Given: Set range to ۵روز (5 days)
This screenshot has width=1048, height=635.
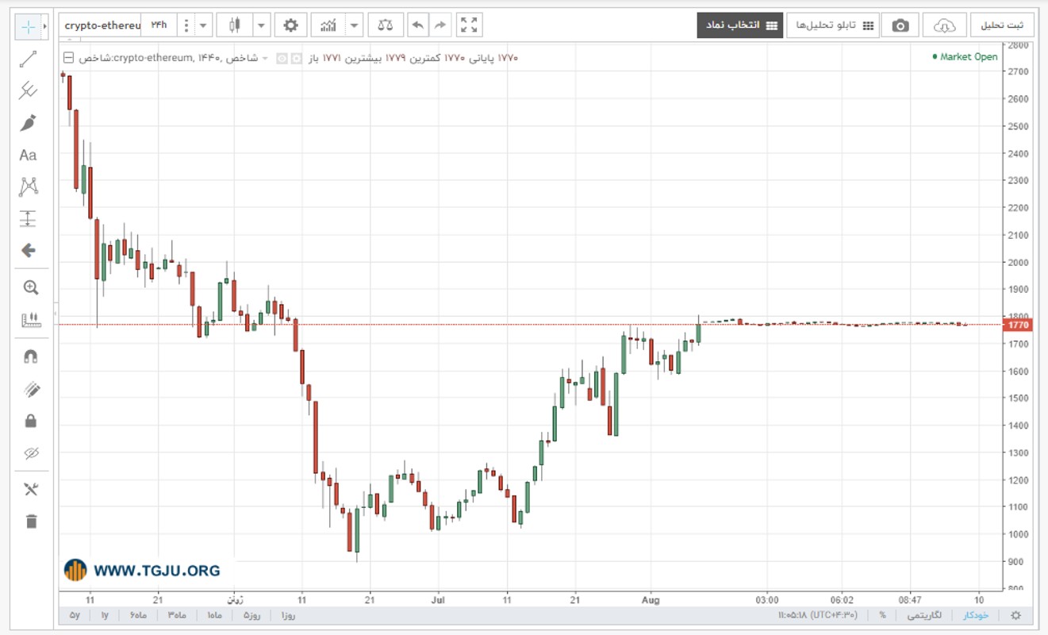Looking at the screenshot, I should (251, 615).
